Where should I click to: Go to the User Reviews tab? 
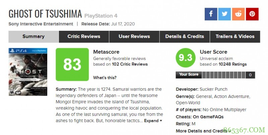[134, 36]
